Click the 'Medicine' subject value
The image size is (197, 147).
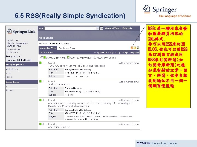tap(69, 95)
